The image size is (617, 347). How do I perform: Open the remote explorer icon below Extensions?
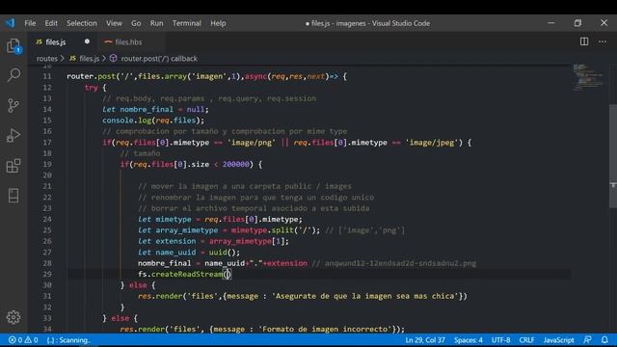coord(13,195)
